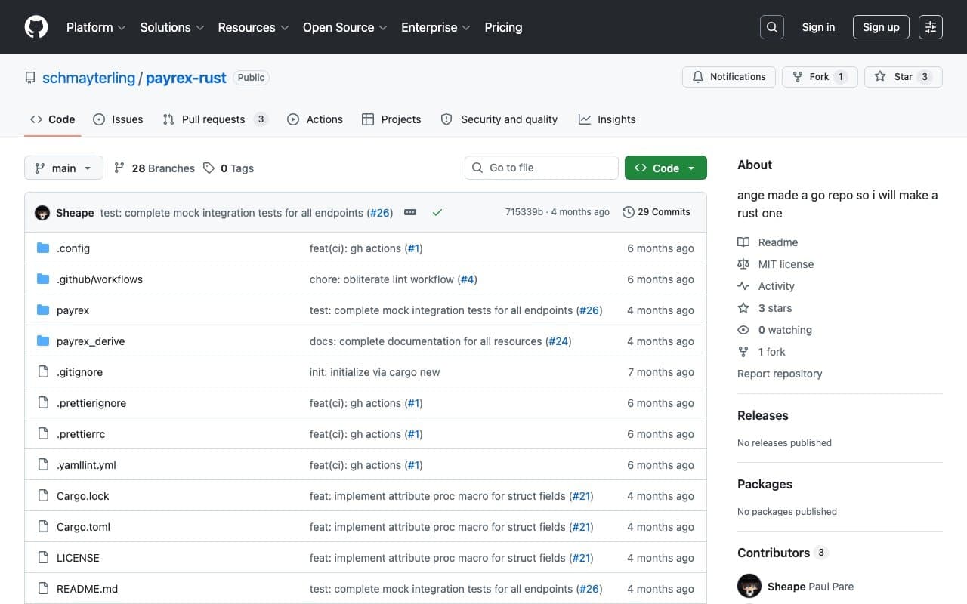This screenshot has width=967, height=604.
Task: Switch to the Pull requests tab
Action: point(215,119)
